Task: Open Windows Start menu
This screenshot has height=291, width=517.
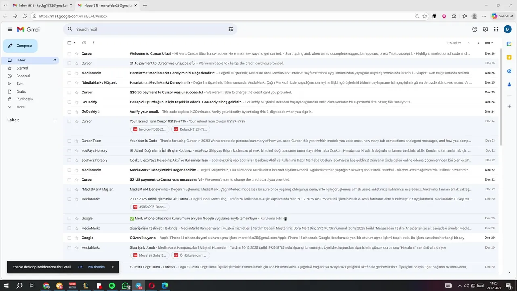Action: click(x=6, y=286)
